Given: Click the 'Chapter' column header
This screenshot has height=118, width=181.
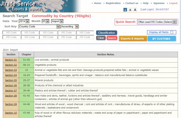Looking at the screenshot, I should tap(26, 55).
